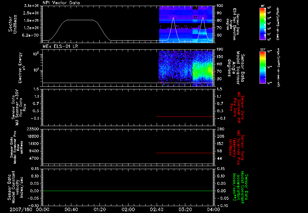Click the "18800" scanner position axis value
This screenshot has width=308, height=213.
click(x=33, y=136)
